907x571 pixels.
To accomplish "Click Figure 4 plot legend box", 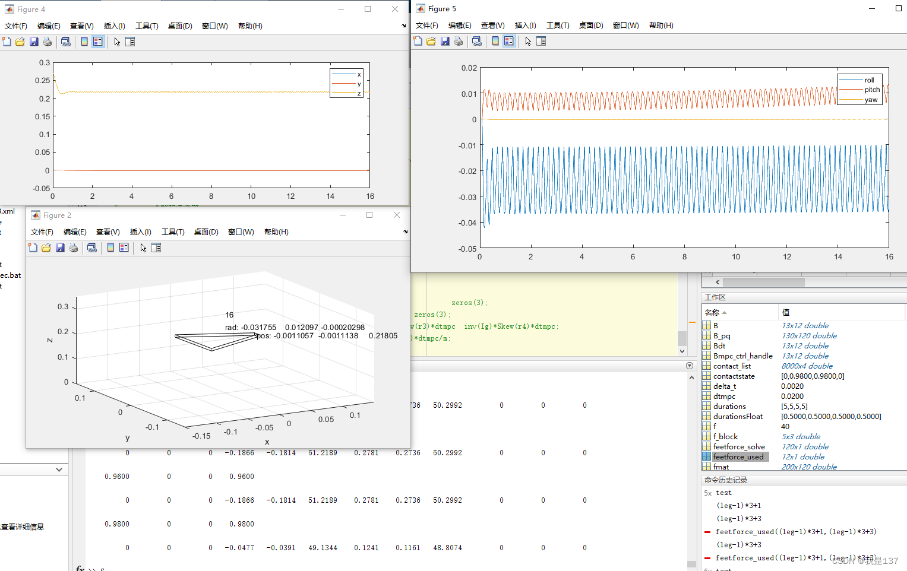I will [346, 84].
